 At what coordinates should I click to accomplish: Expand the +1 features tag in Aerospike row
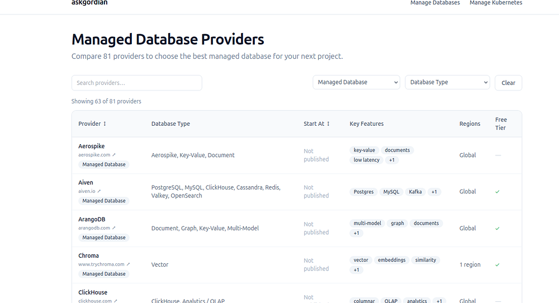(x=392, y=160)
